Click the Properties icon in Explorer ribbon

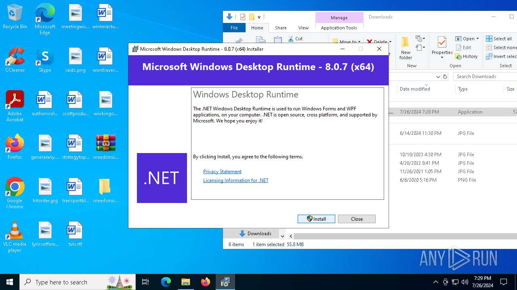click(x=442, y=42)
